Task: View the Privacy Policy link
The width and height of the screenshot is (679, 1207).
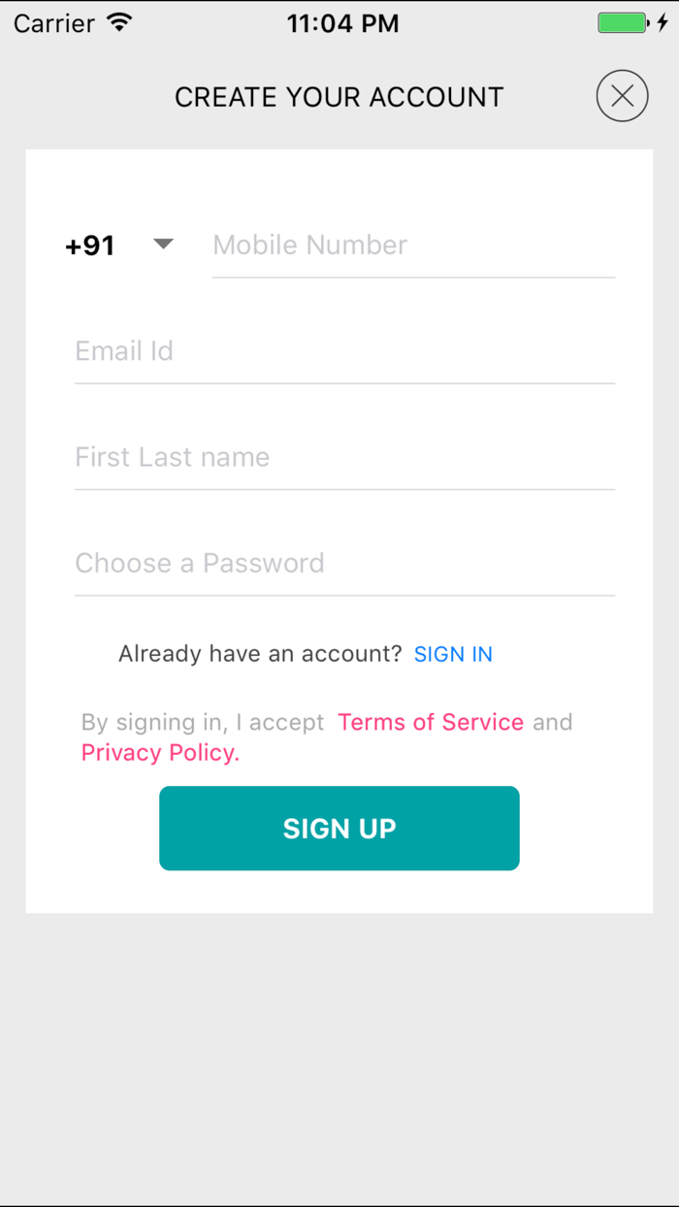Action: click(x=160, y=753)
